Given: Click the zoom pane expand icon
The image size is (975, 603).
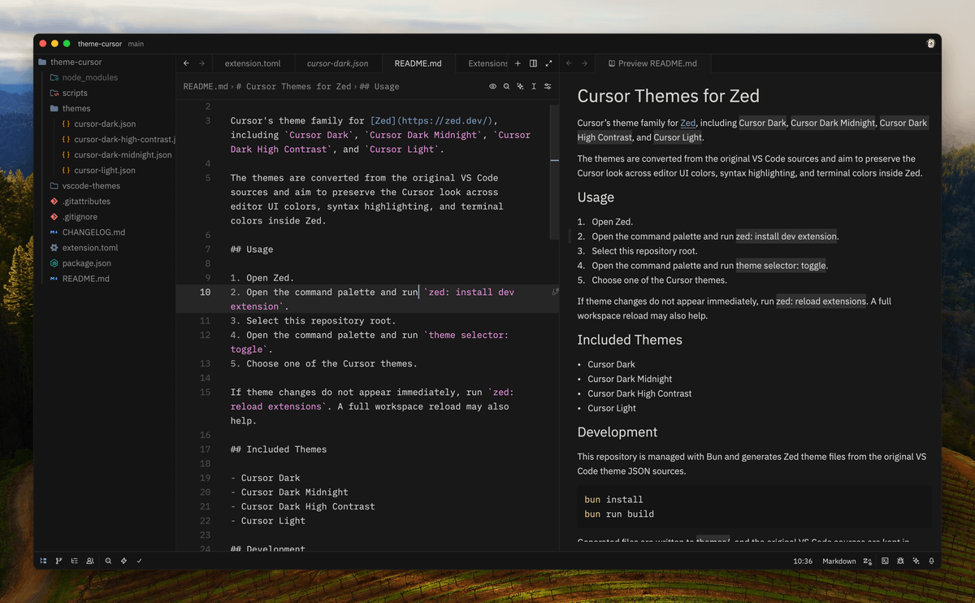Looking at the screenshot, I should click(548, 63).
